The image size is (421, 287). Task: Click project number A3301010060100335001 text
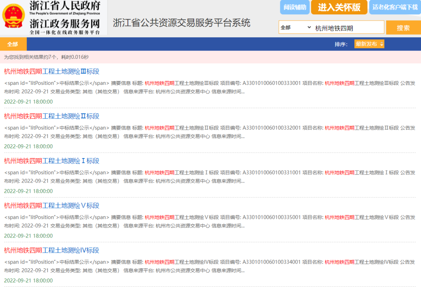coord(271,218)
